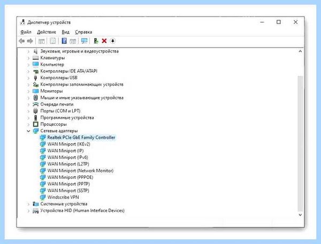Click the Show/Hide console tree toolbar icon
This screenshot has width=321, height=244.
pyautogui.click(x=42, y=41)
